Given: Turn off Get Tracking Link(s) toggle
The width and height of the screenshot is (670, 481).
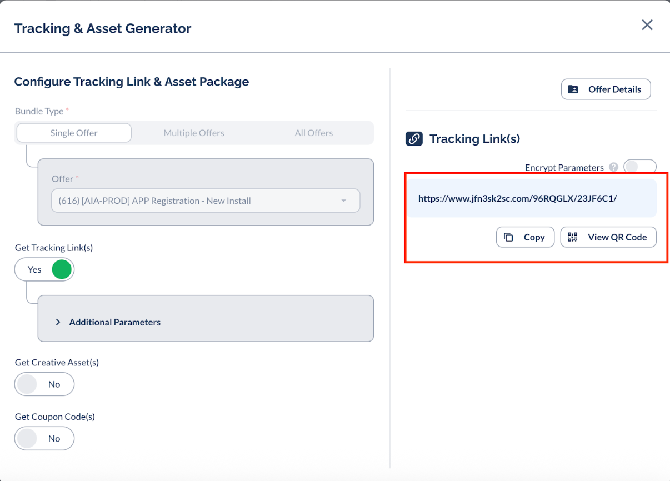Looking at the screenshot, I should (44, 269).
